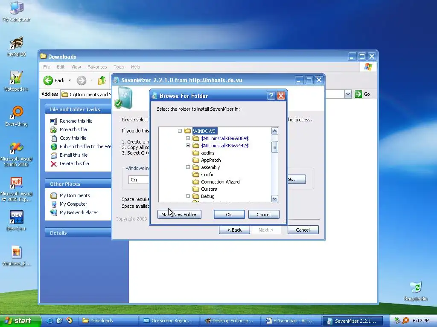Image resolution: width=437 pixels, height=327 pixels.
Task: Cancel the SevenMizer installer
Action: point(303,230)
